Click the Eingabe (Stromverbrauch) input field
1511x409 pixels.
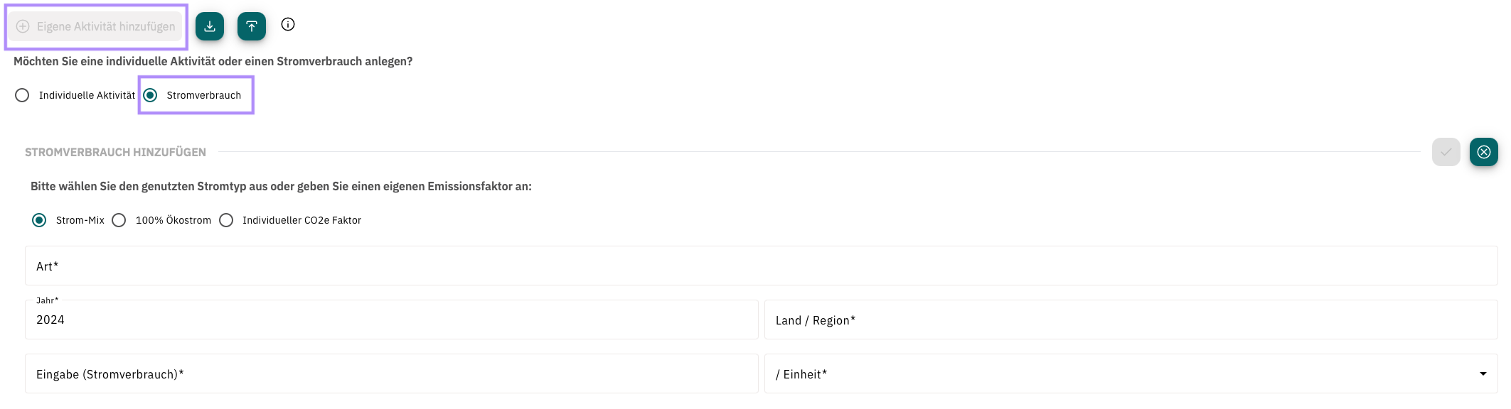pyautogui.click(x=392, y=373)
